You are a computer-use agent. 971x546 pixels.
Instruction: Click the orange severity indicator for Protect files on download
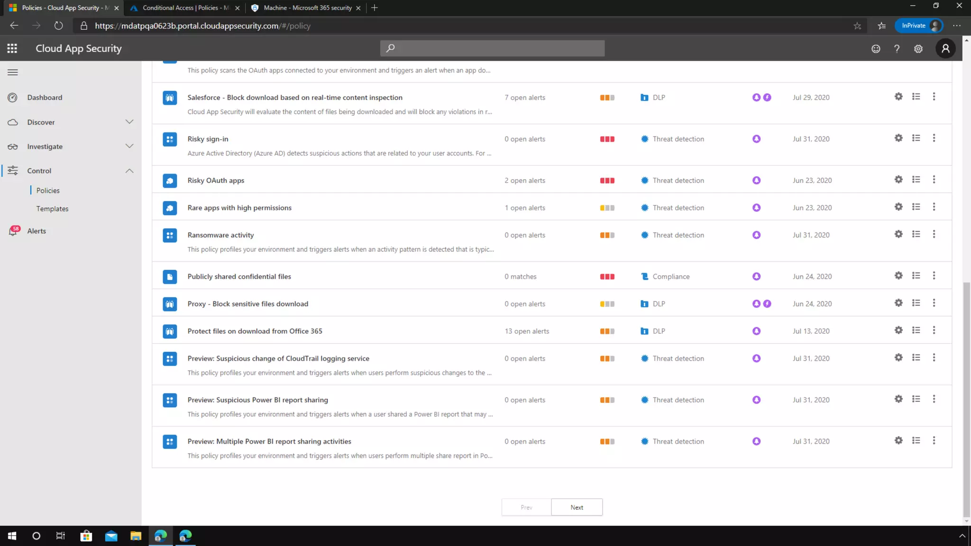pos(607,331)
